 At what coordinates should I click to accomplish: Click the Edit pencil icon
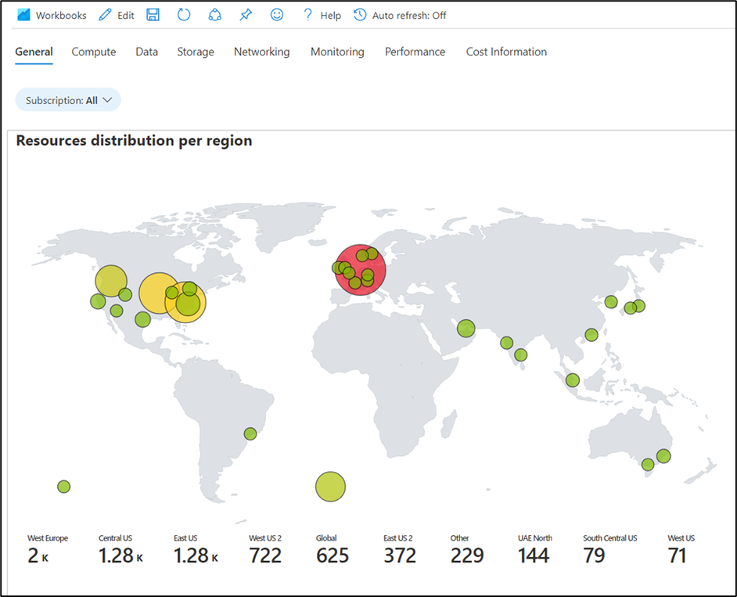point(106,15)
